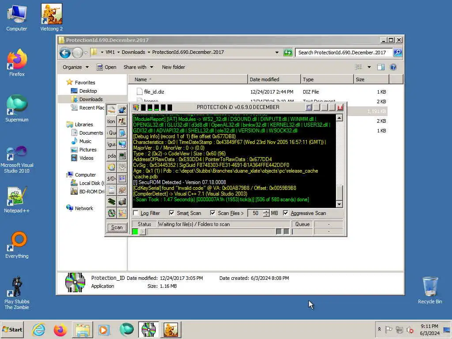Click the blue bug icon in Protection ID sidebar
This screenshot has height=339, width=452.
click(122, 110)
